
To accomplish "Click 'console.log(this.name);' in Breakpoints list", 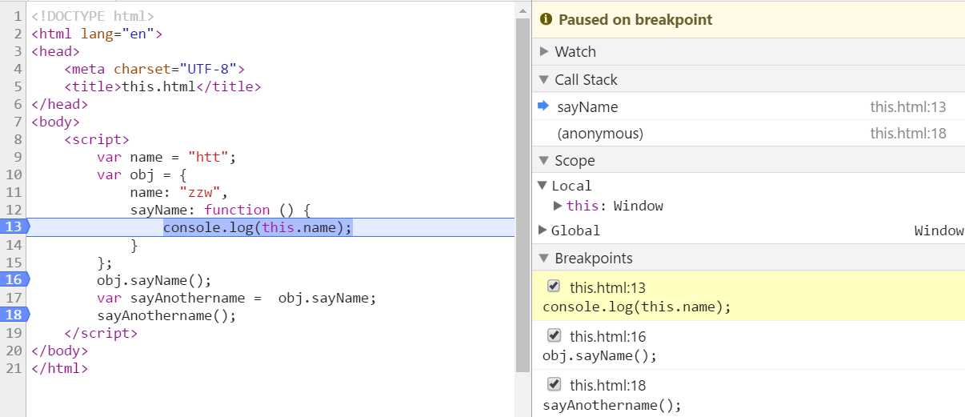I will [x=637, y=307].
